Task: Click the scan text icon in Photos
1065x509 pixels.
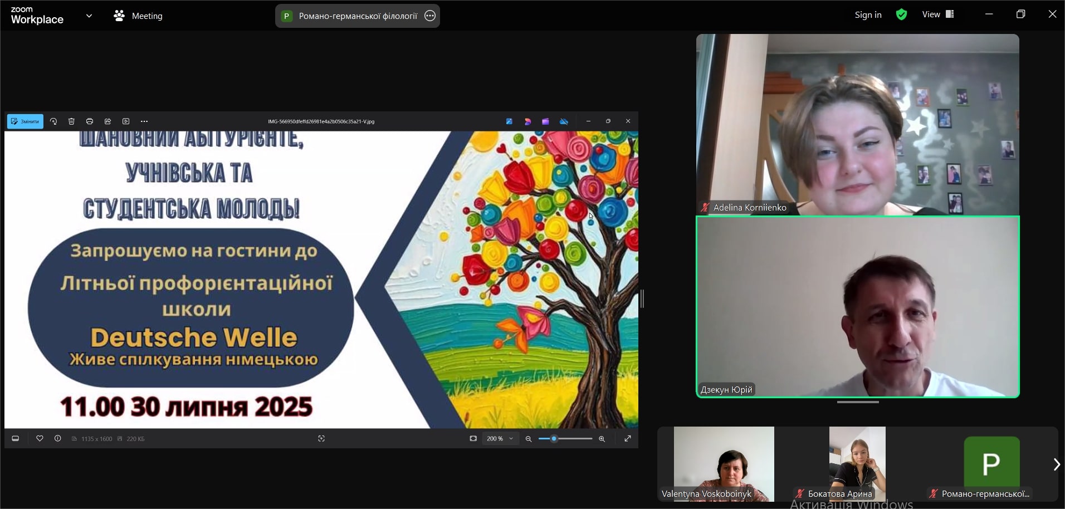Action: (x=321, y=439)
